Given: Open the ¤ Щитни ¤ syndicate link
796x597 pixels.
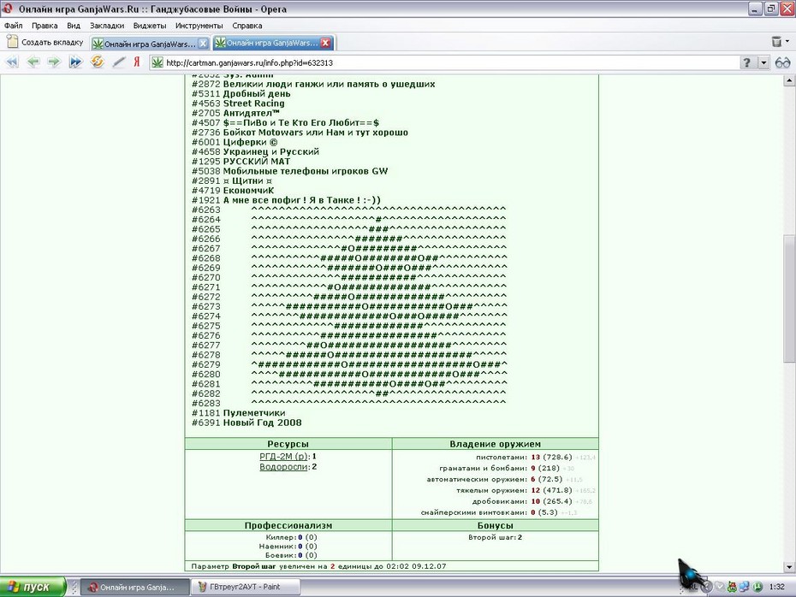Looking at the screenshot, I should tap(247, 180).
